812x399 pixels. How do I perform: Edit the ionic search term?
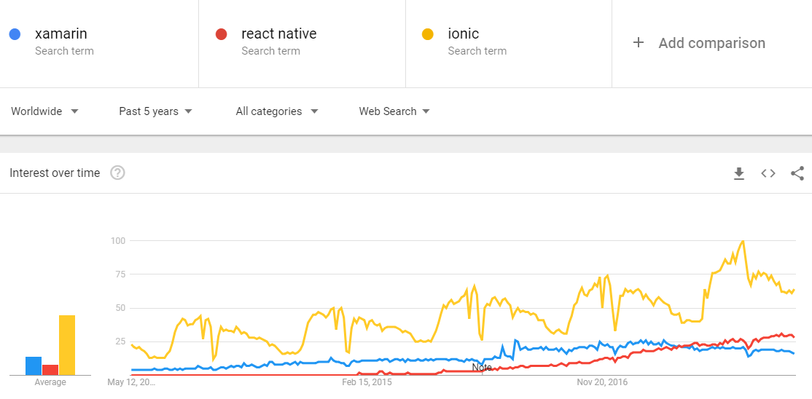[464, 33]
